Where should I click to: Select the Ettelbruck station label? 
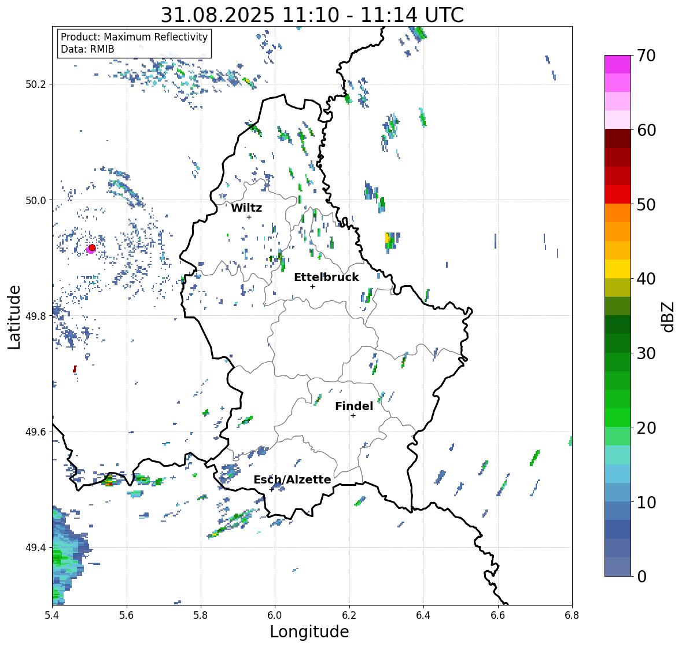coord(326,277)
